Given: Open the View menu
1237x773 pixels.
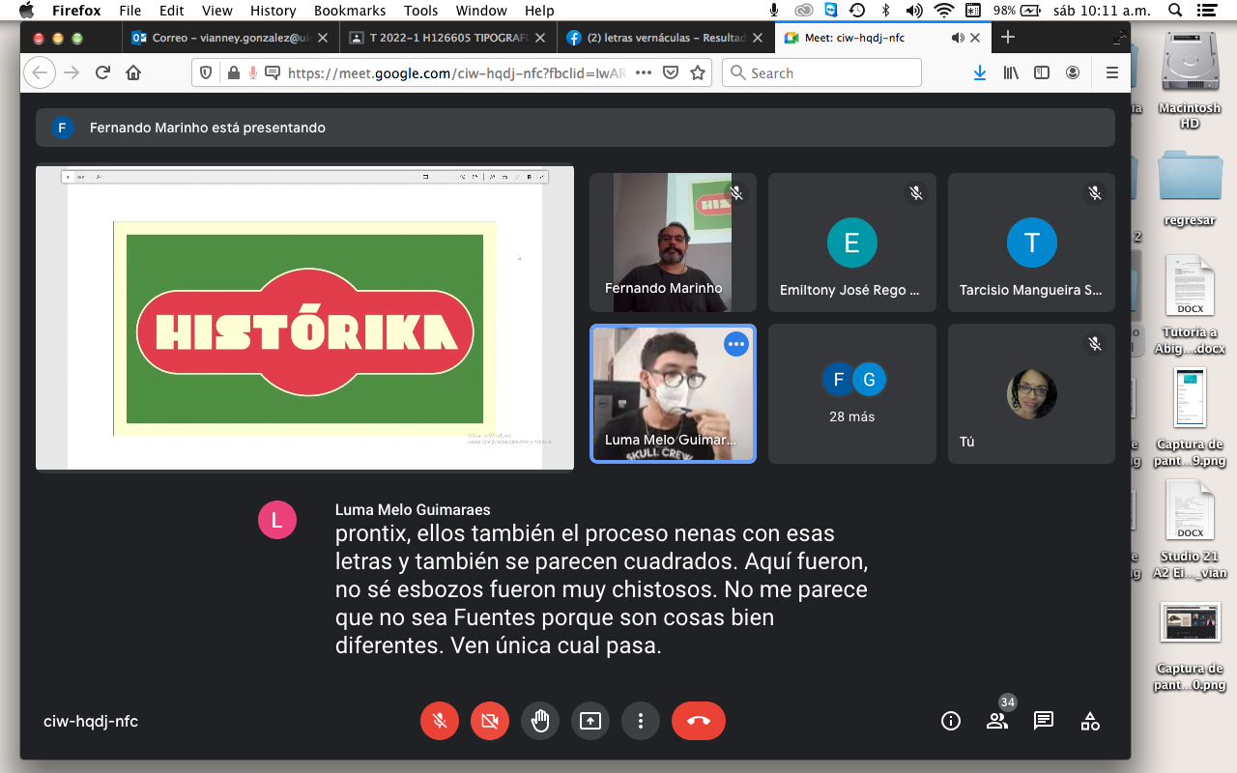Looking at the screenshot, I should click(x=217, y=11).
